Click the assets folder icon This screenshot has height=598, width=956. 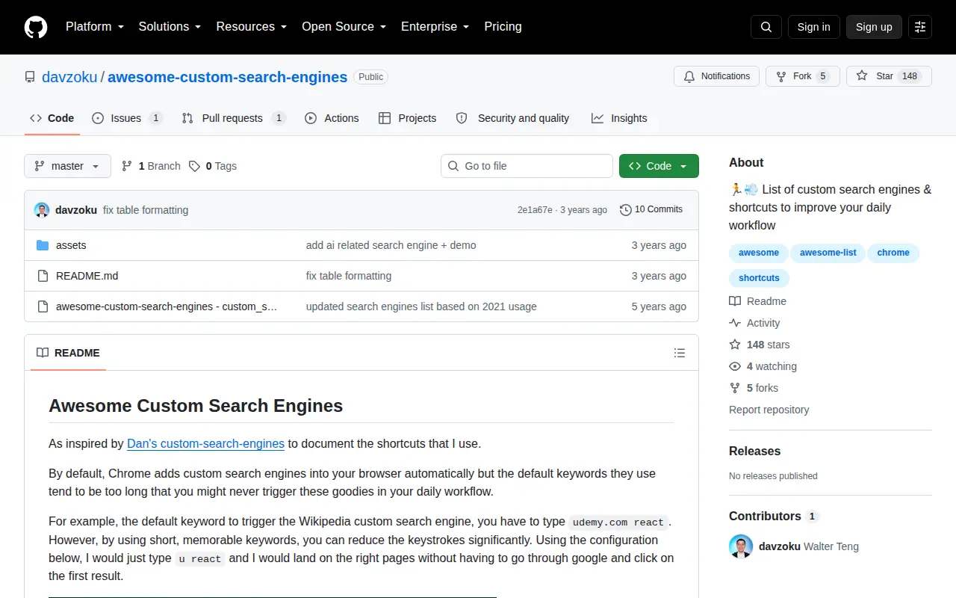pos(43,245)
